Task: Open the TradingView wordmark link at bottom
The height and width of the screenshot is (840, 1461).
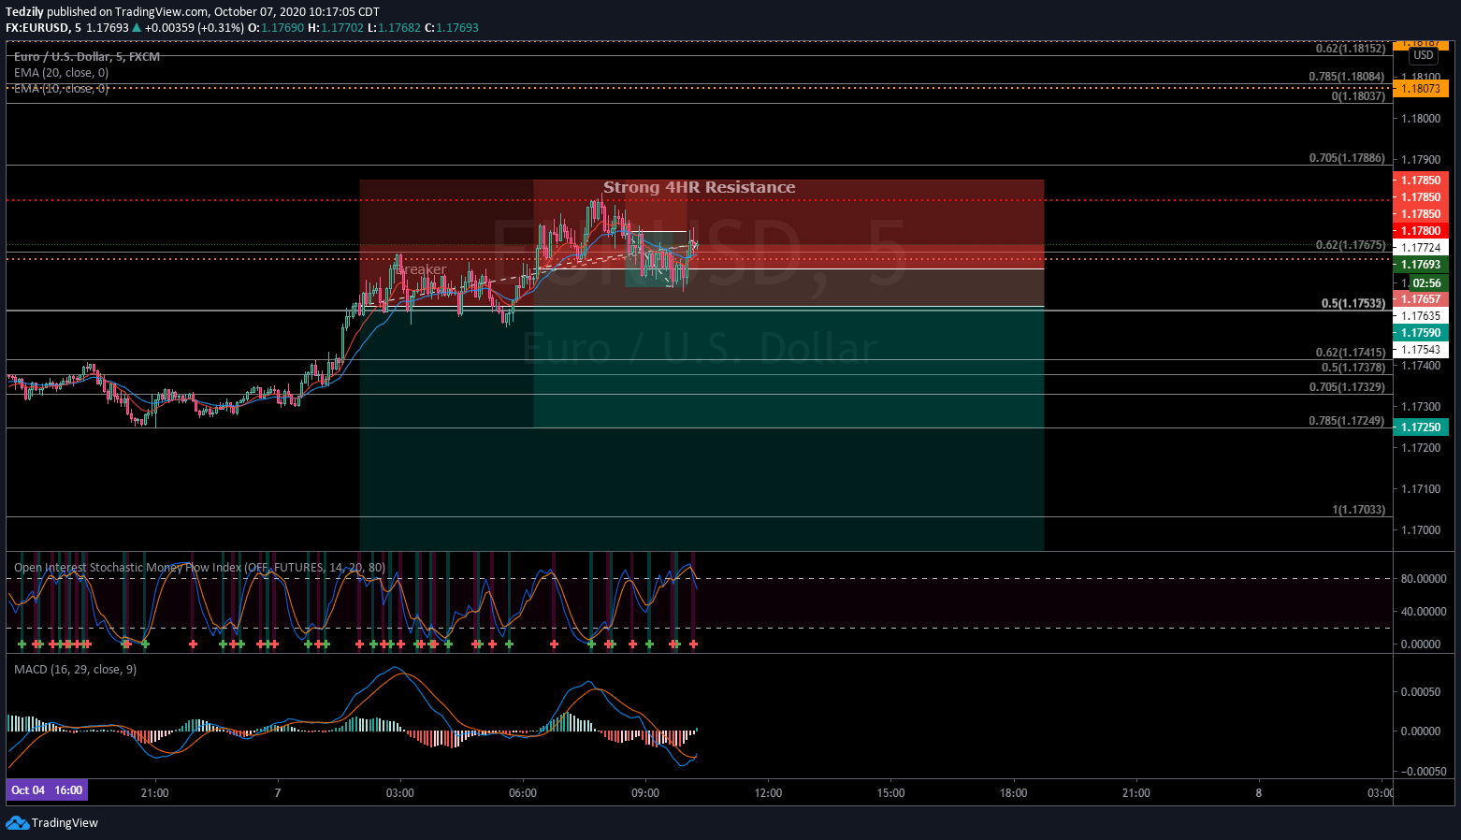Action: (65, 823)
